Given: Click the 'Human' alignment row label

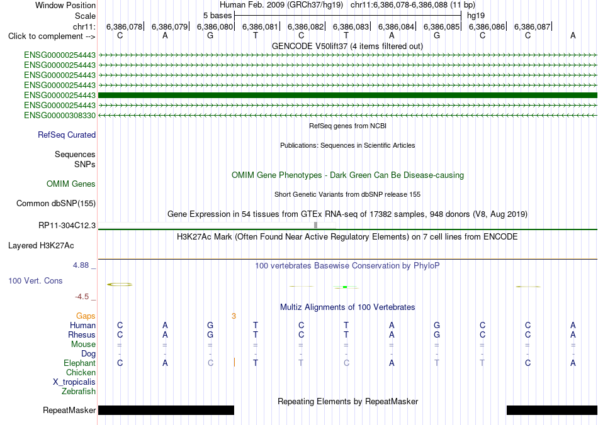Looking at the screenshot, I should tap(82, 325).
